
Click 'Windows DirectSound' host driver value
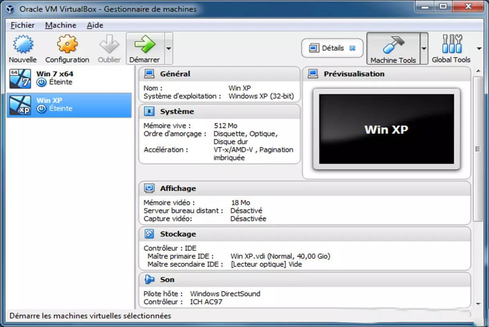225,294
